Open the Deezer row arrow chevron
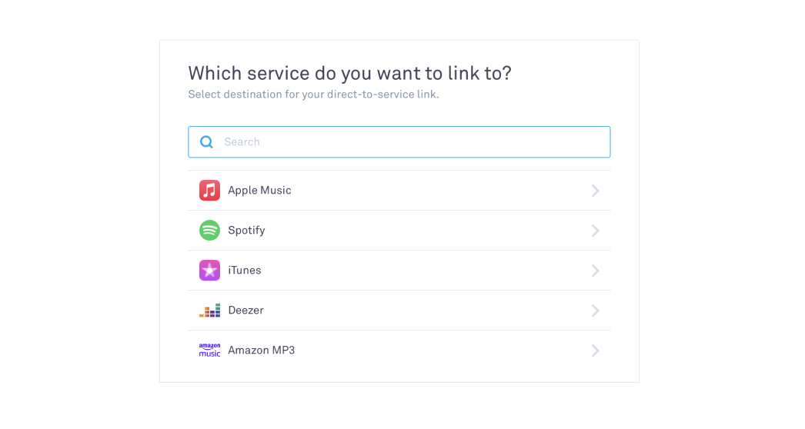Image resolution: width=805 pixels, height=429 pixels. pyautogui.click(x=595, y=311)
